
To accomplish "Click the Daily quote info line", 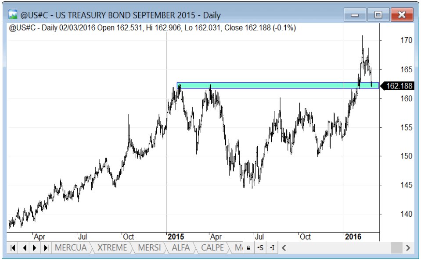I will 152,28.
